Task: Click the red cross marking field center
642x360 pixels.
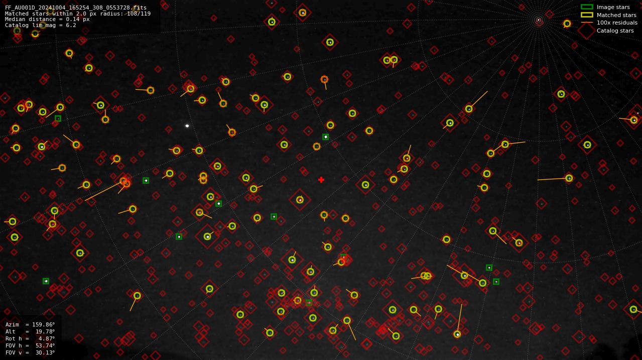Action: [x=321, y=180]
